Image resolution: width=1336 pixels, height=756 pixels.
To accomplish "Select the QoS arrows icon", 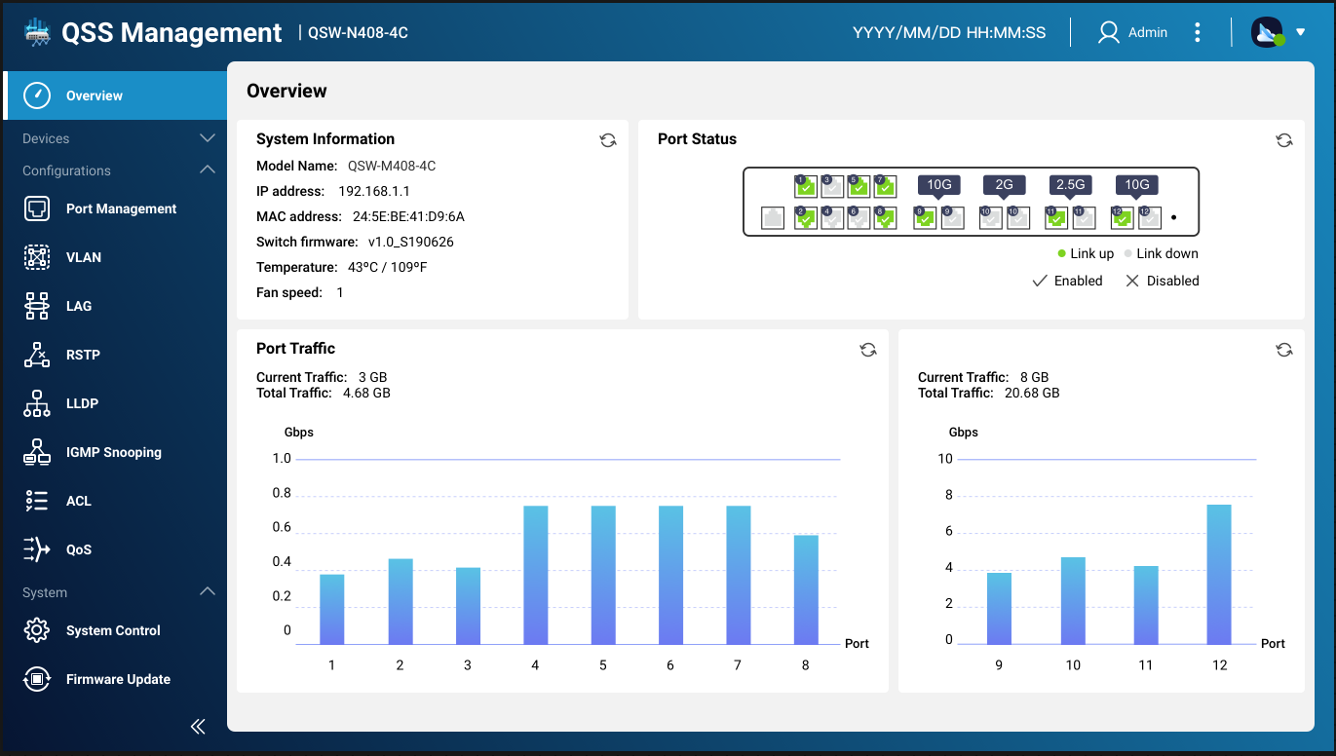I will pyautogui.click(x=36, y=549).
